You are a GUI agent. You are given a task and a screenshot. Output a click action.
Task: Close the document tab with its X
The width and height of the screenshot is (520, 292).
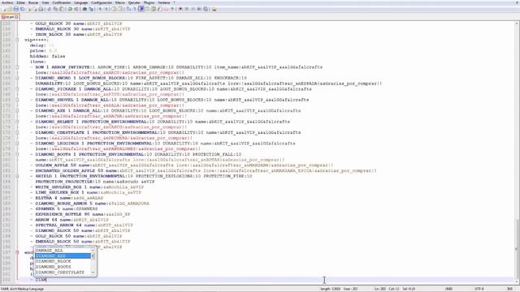point(16,17)
